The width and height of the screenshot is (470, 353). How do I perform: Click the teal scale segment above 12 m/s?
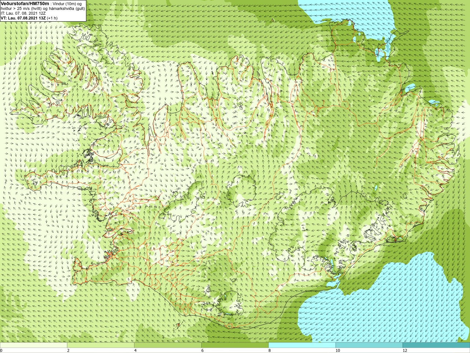tap(436, 345)
